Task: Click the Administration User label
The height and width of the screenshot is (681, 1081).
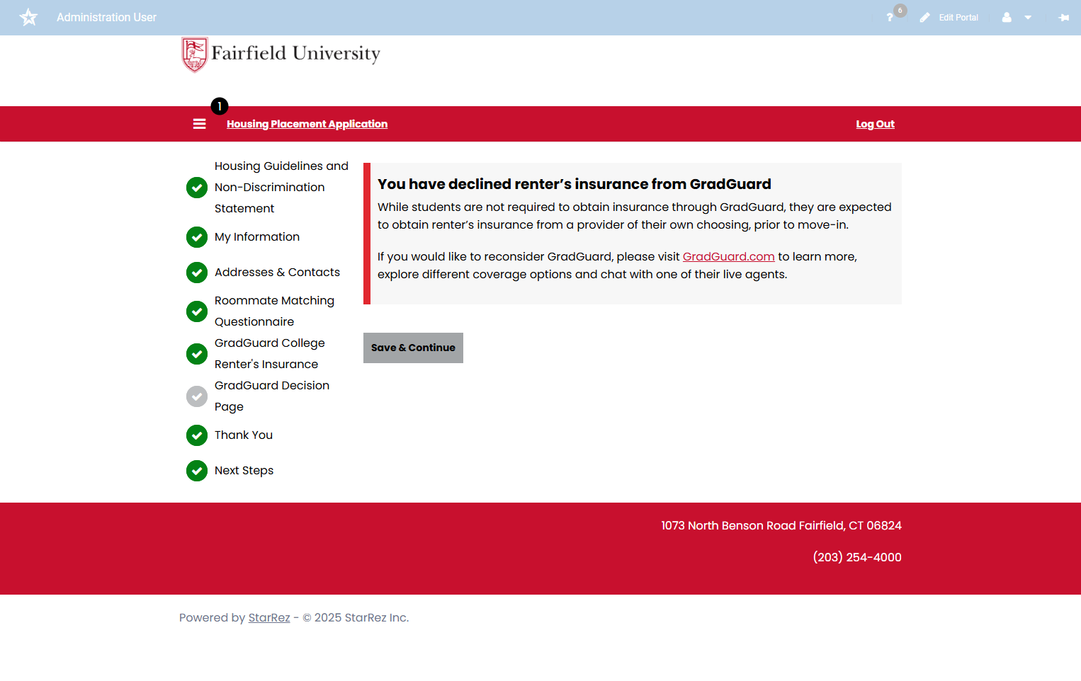Action: click(106, 17)
